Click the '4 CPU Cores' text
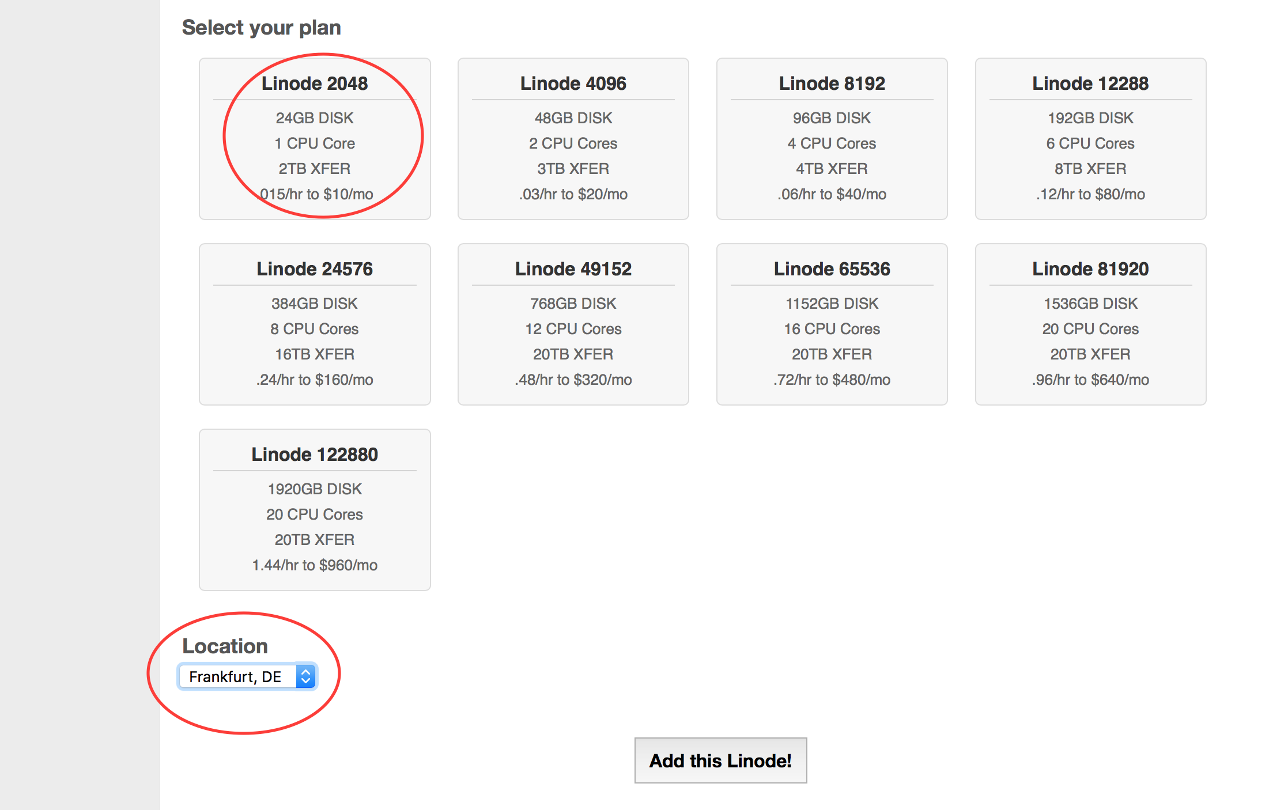Image resolution: width=1269 pixels, height=810 pixels. pyautogui.click(x=832, y=143)
